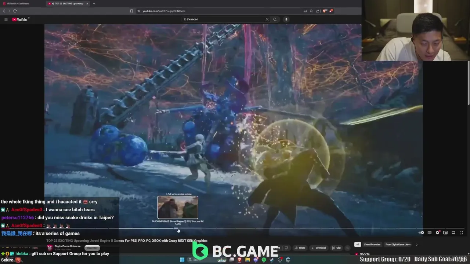Run search with the magnifier button
This screenshot has height=264, width=470.
pos(275,19)
